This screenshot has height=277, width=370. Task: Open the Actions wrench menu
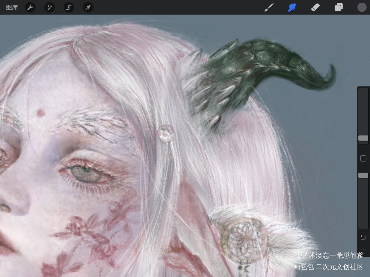30,7
